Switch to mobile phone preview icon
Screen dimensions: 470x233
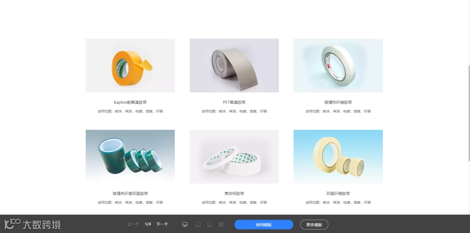(210, 224)
